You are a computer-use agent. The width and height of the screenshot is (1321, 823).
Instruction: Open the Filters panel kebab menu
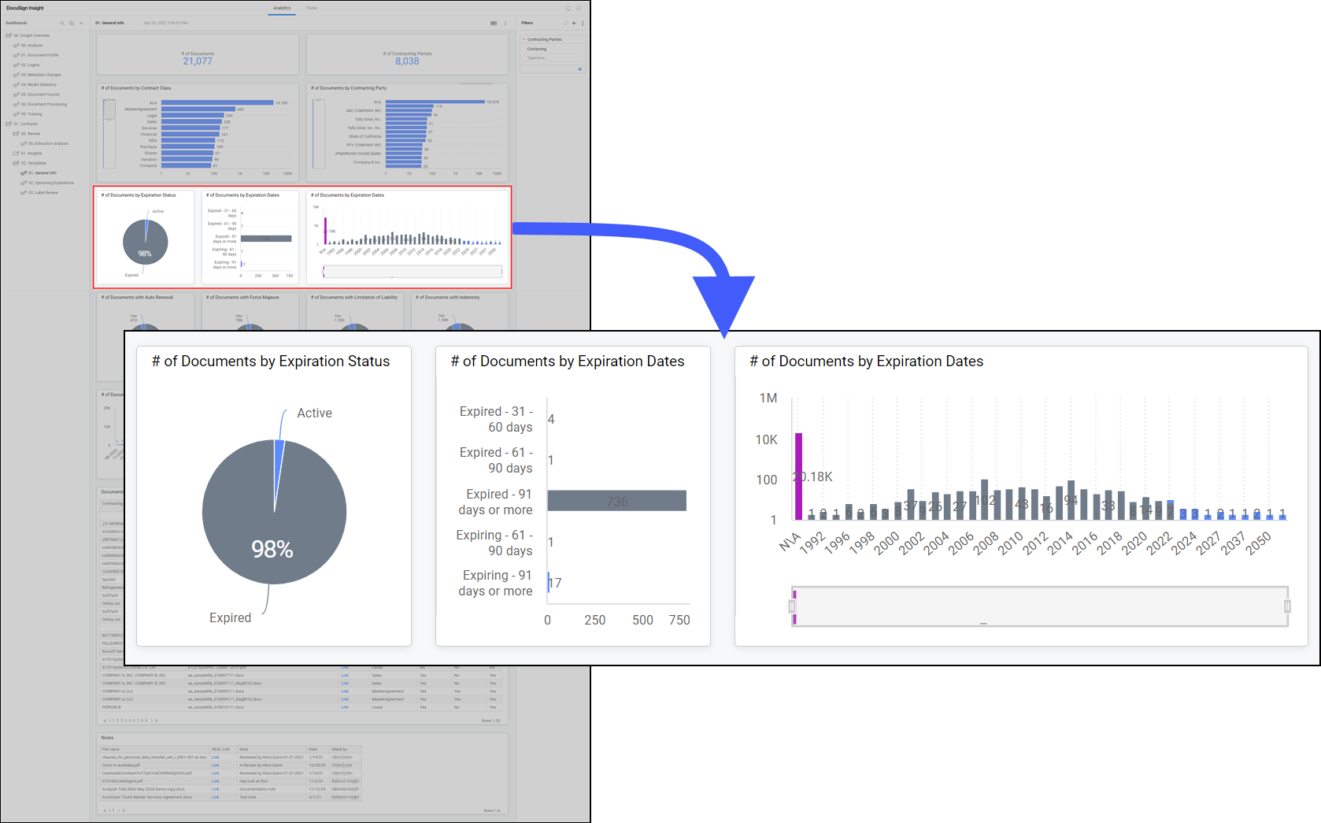click(x=583, y=23)
